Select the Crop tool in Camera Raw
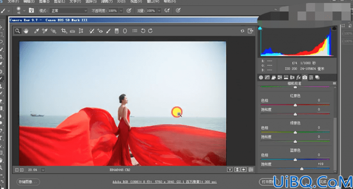This screenshot has height=189, width=353. pos(64,31)
